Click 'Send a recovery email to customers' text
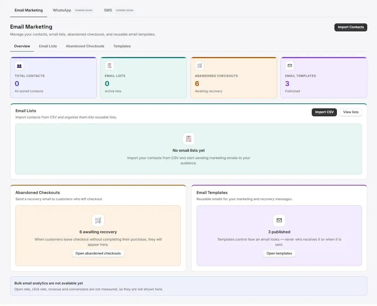 point(59,200)
